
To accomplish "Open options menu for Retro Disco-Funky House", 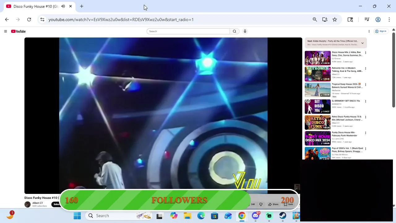I will 366,117.
